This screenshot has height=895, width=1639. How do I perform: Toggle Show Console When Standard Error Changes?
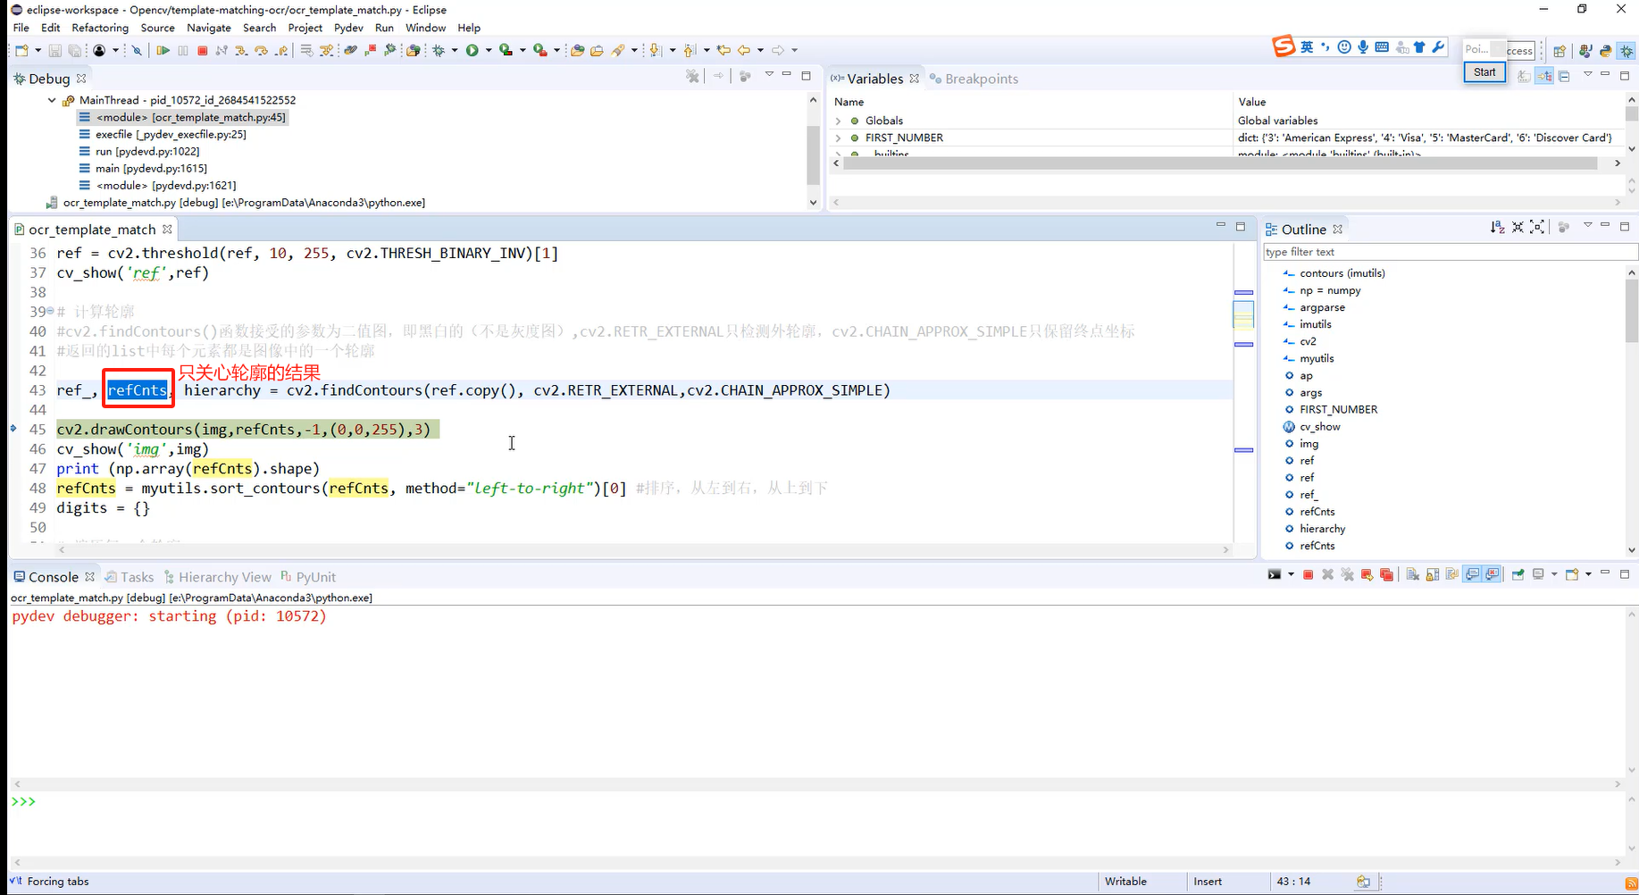(1493, 574)
